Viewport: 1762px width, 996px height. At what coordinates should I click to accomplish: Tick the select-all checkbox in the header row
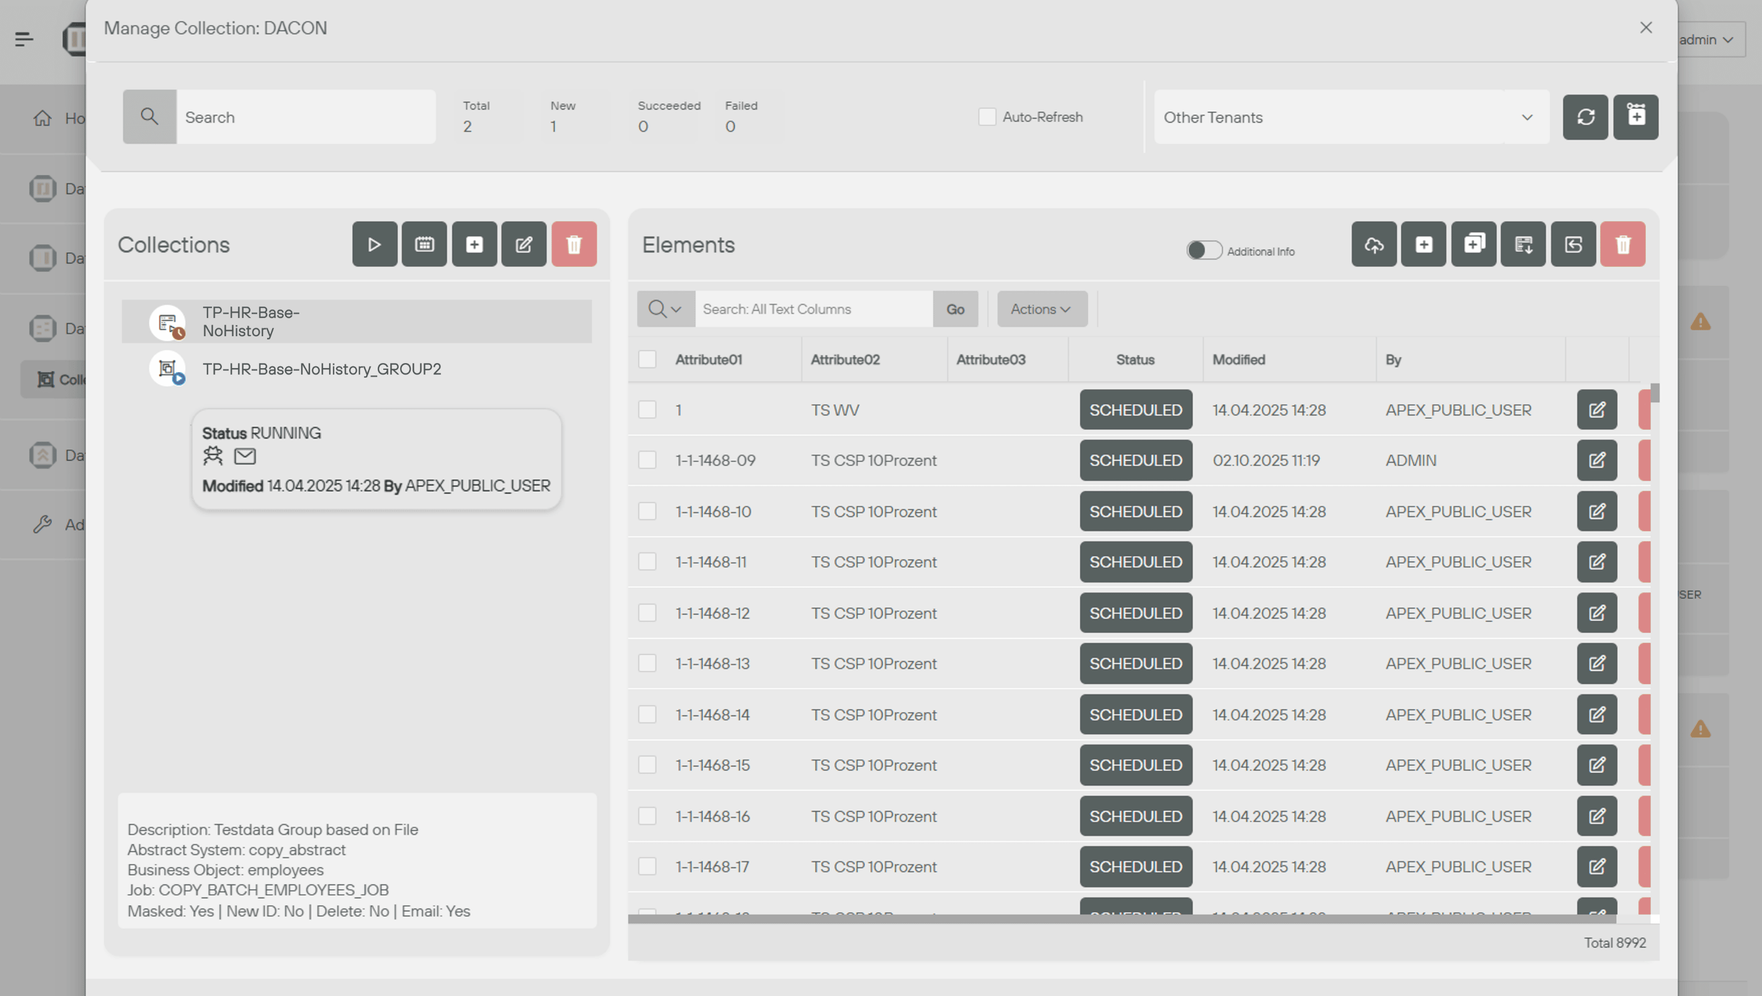click(x=646, y=359)
